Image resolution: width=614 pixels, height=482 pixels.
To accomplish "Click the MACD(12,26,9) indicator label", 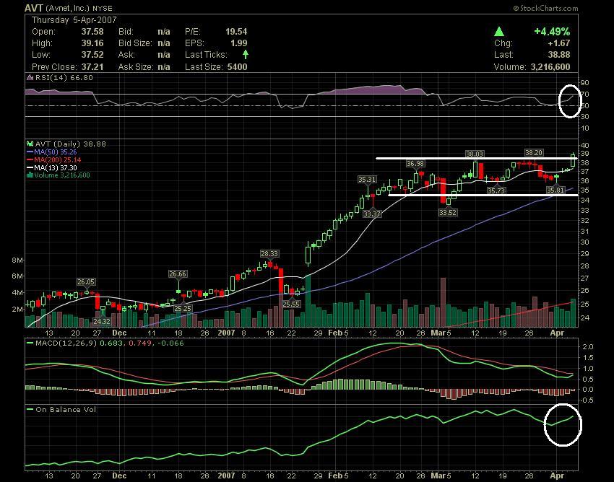I will (66, 343).
